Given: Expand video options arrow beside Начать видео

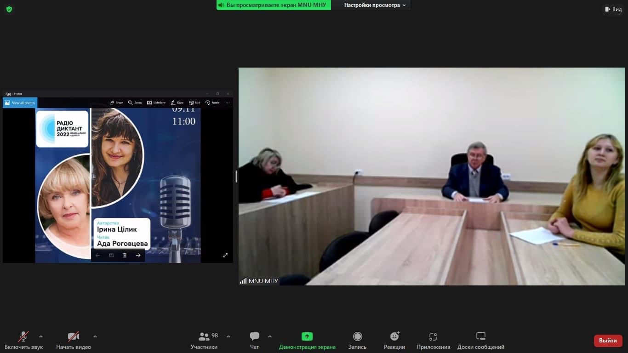Looking at the screenshot, I should [x=95, y=336].
